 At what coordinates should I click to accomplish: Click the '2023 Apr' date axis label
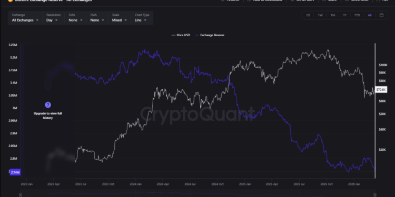(x=53, y=184)
